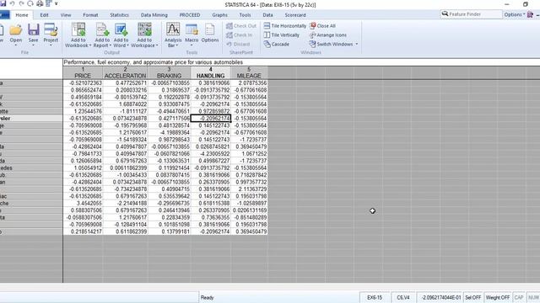
Task: Click the Print icon in quick access toolbar
Action: pyautogui.click(x=40, y=3)
